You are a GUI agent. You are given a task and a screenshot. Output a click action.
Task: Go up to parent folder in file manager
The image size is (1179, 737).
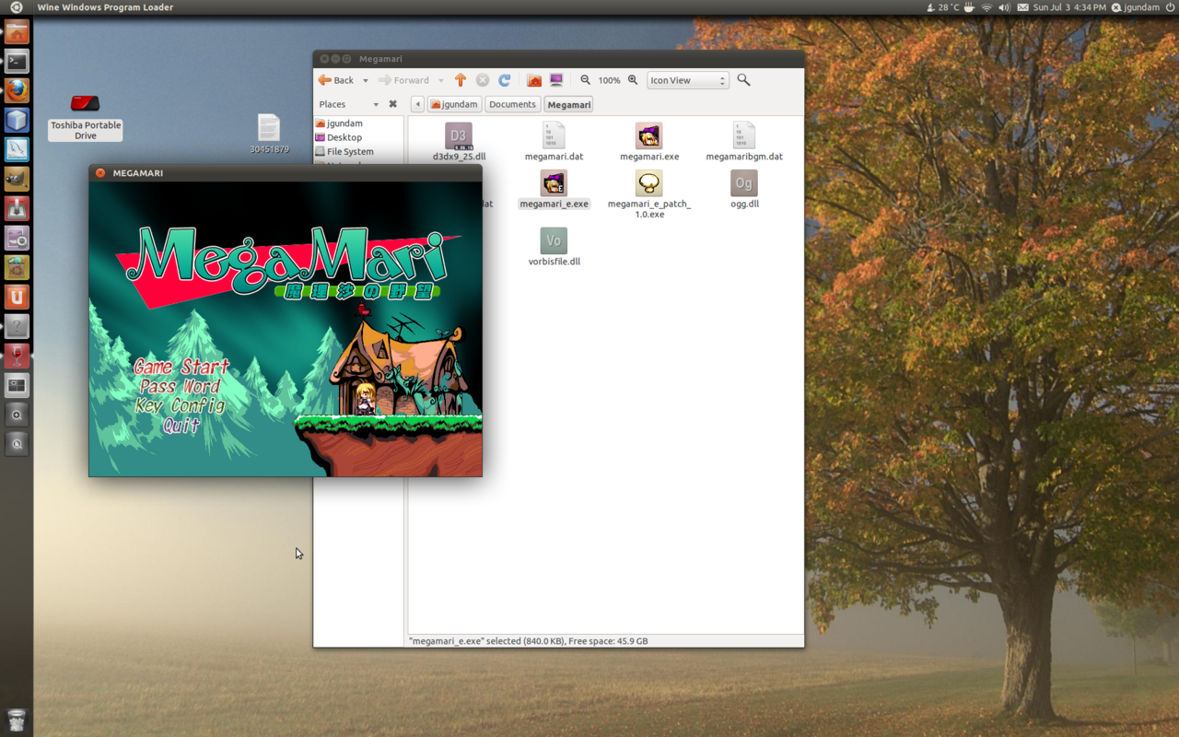click(x=461, y=80)
